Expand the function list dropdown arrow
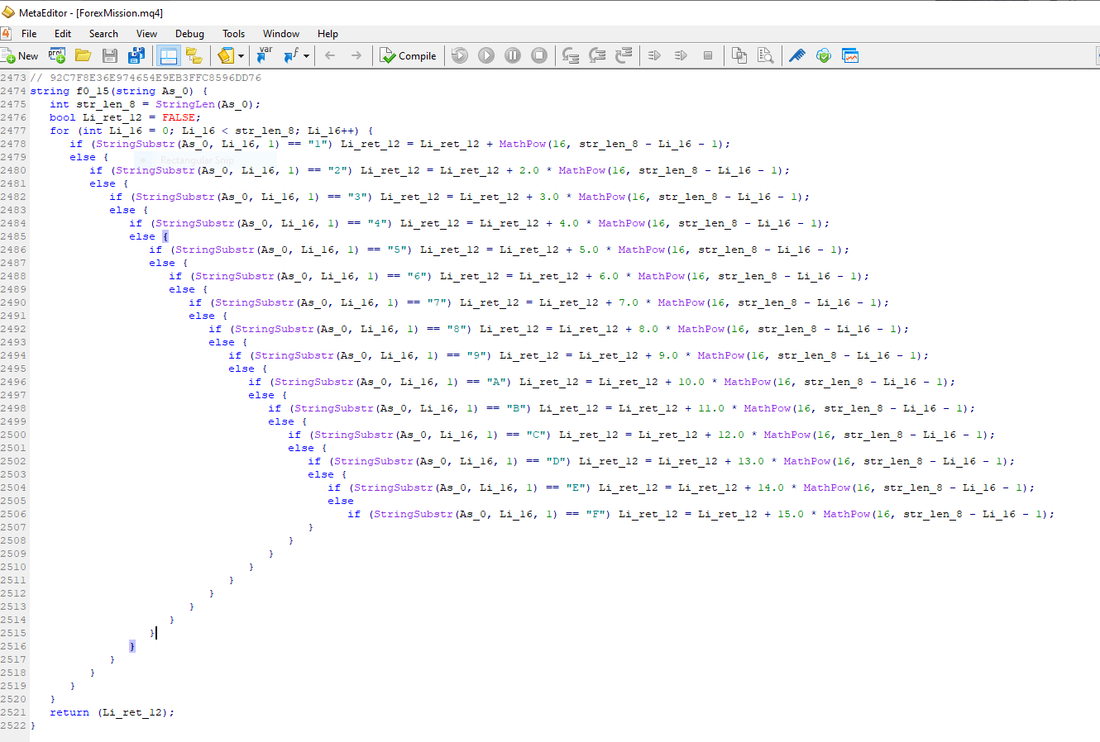 pos(306,56)
